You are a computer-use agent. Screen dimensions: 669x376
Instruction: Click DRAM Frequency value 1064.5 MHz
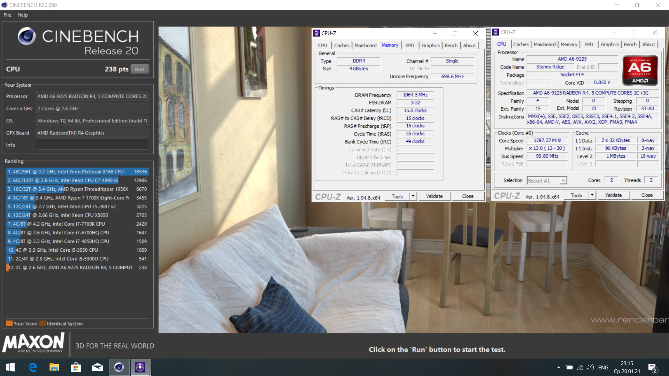click(x=415, y=95)
